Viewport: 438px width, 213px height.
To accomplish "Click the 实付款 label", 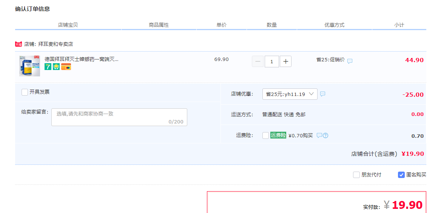I will (372, 207).
